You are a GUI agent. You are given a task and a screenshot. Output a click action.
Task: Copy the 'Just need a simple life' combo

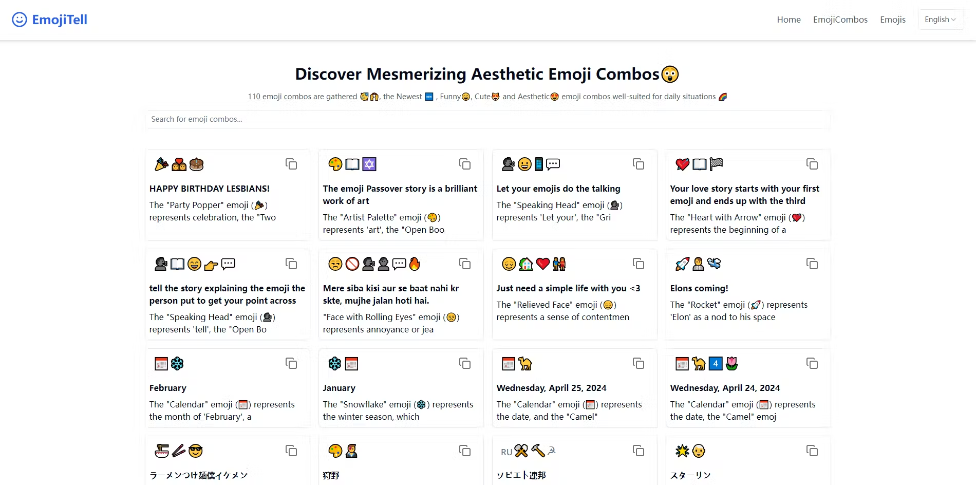639,264
